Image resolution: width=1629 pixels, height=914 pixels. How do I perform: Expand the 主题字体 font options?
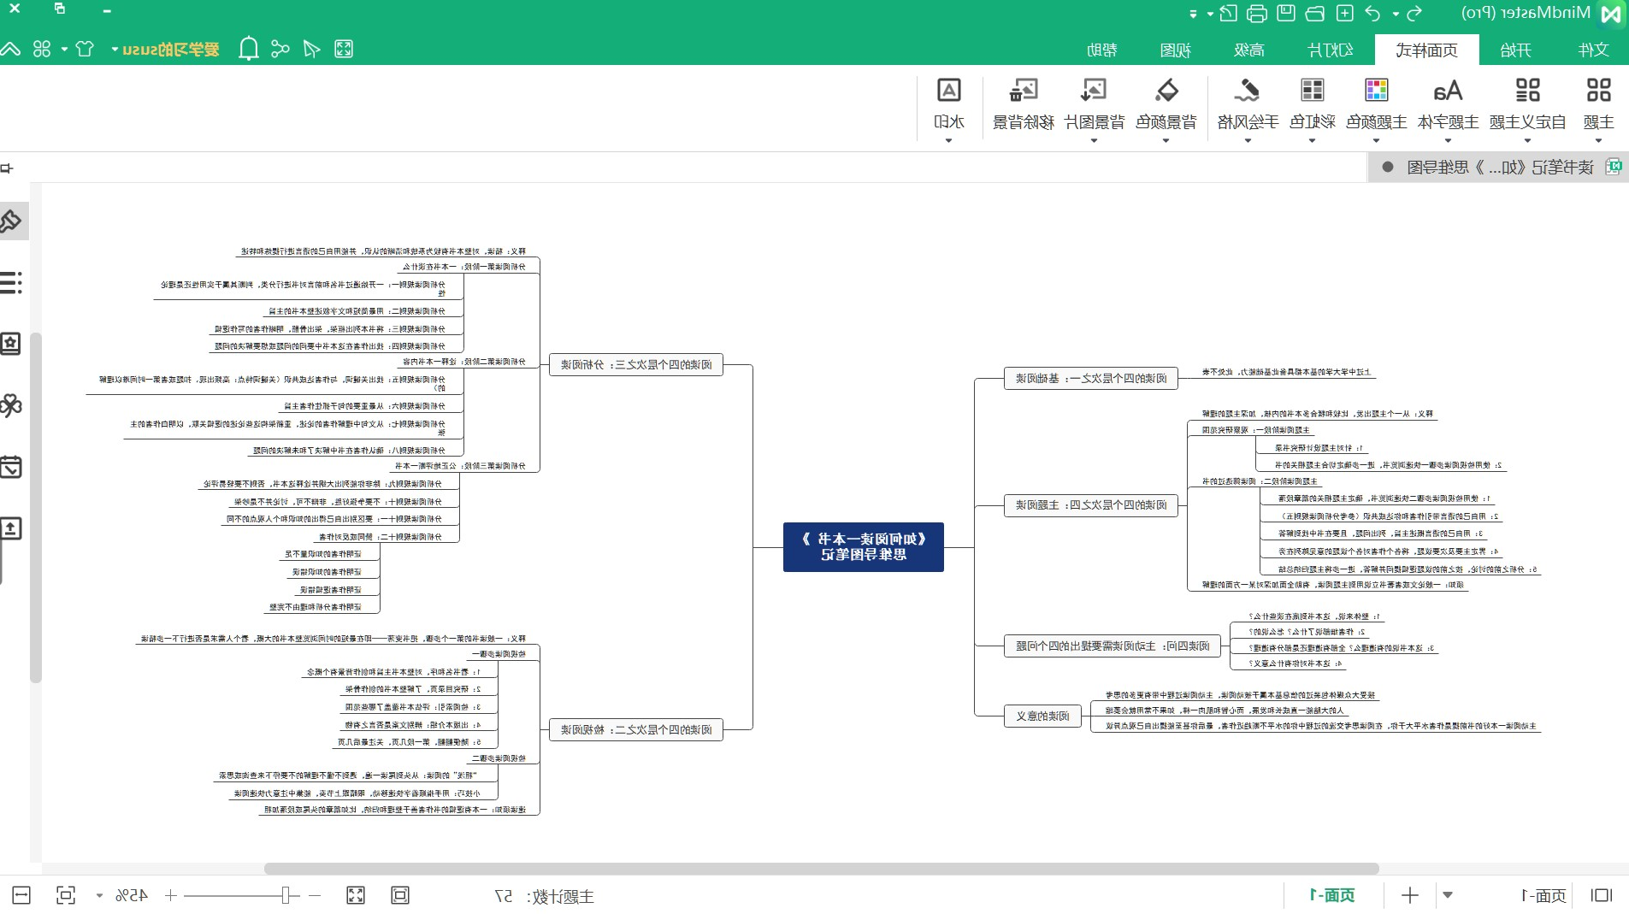(x=1448, y=109)
